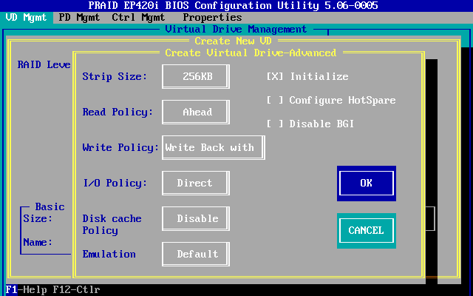Click the Name label in Basic section

[x=38, y=242]
